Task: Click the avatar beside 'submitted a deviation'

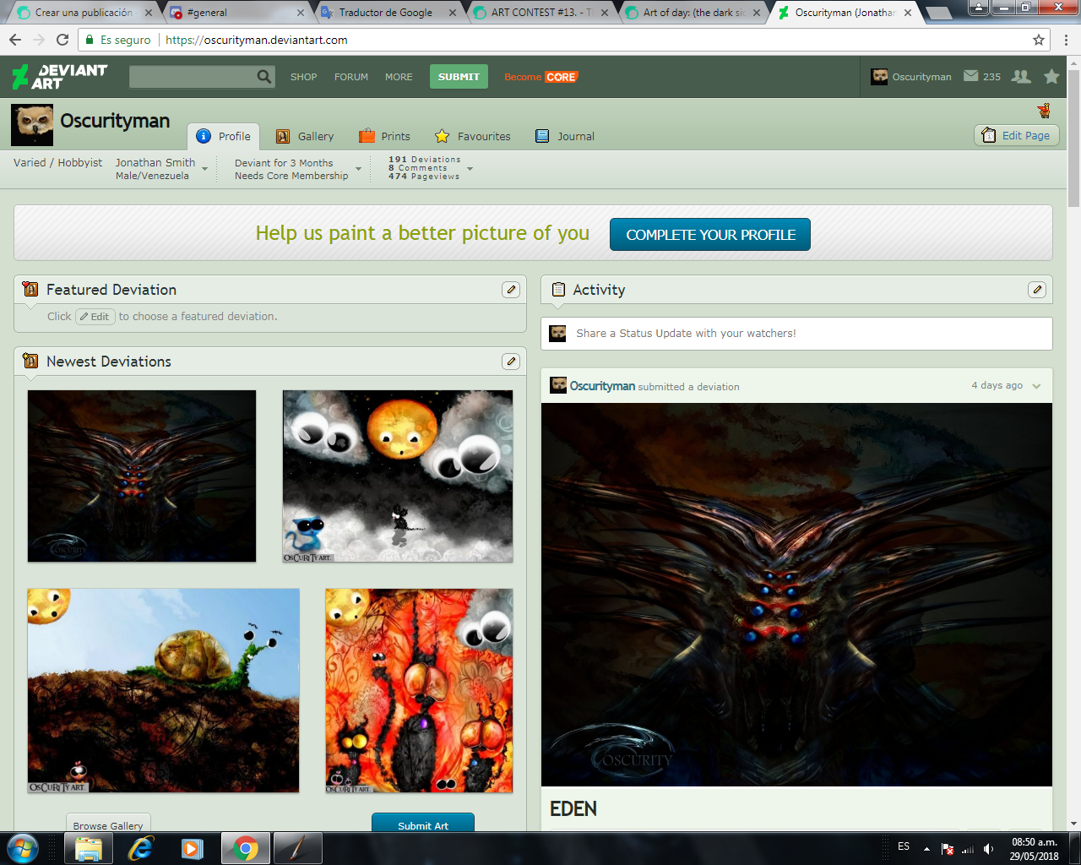Action: 558,386
